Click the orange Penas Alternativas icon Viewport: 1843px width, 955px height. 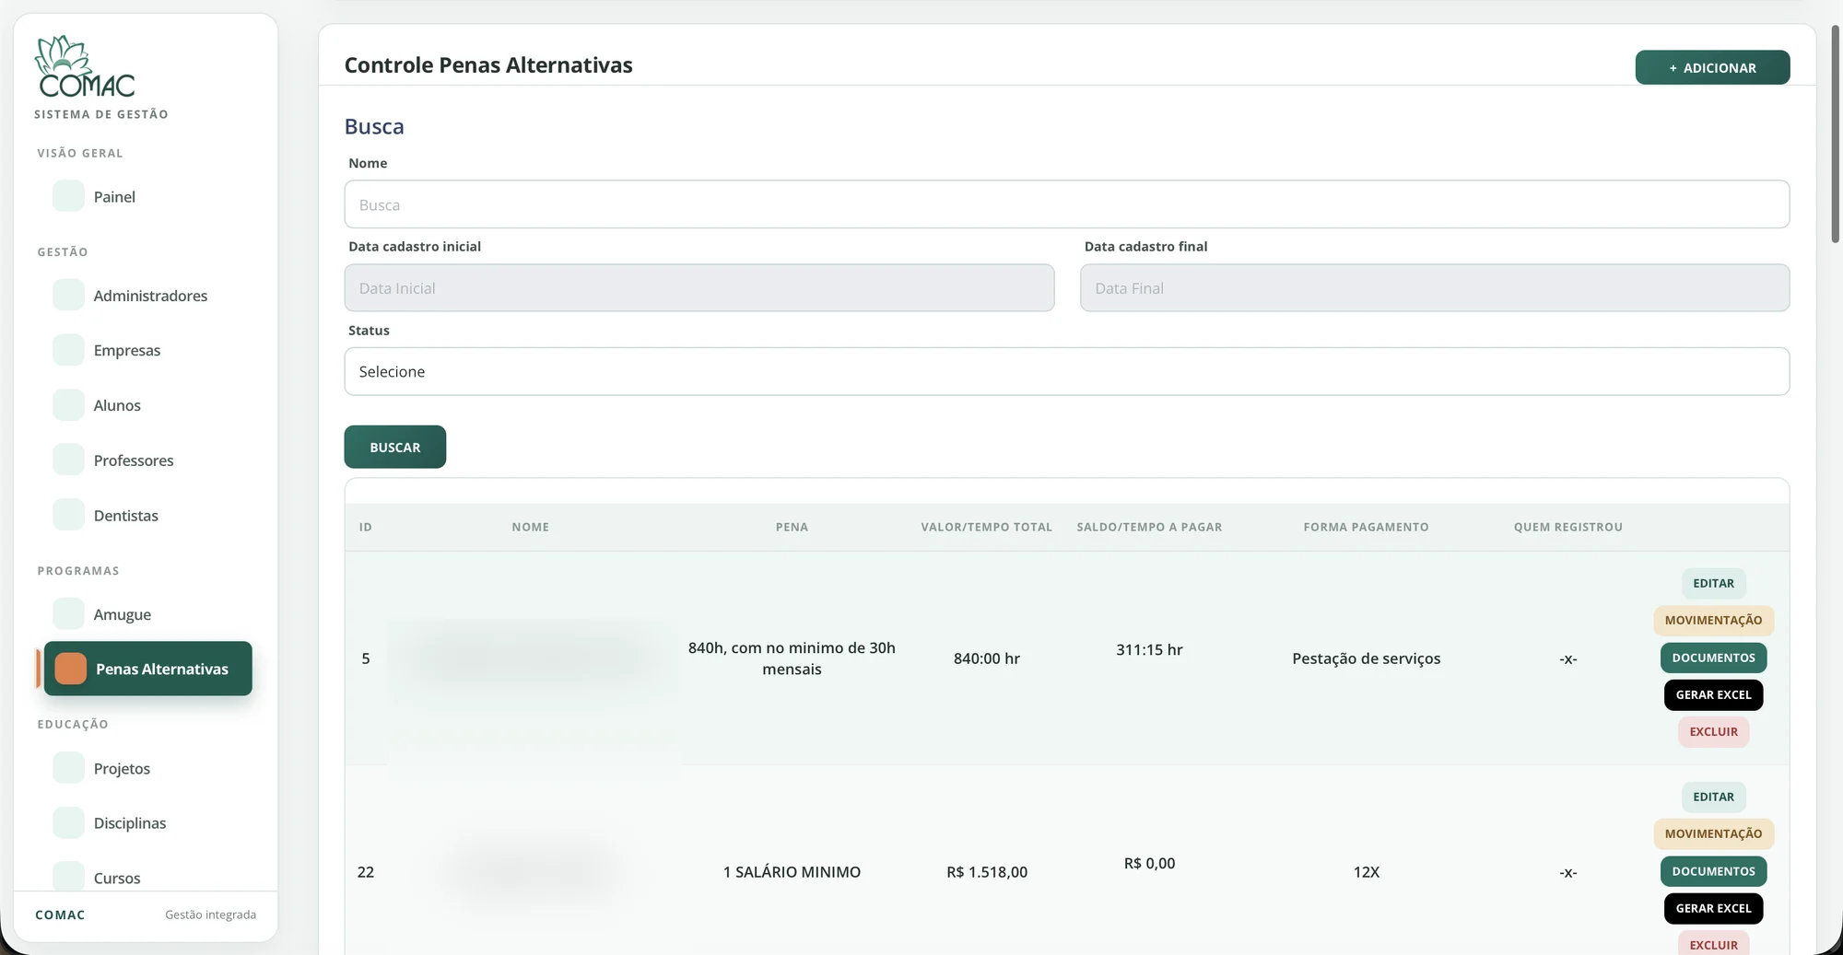[71, 669]
